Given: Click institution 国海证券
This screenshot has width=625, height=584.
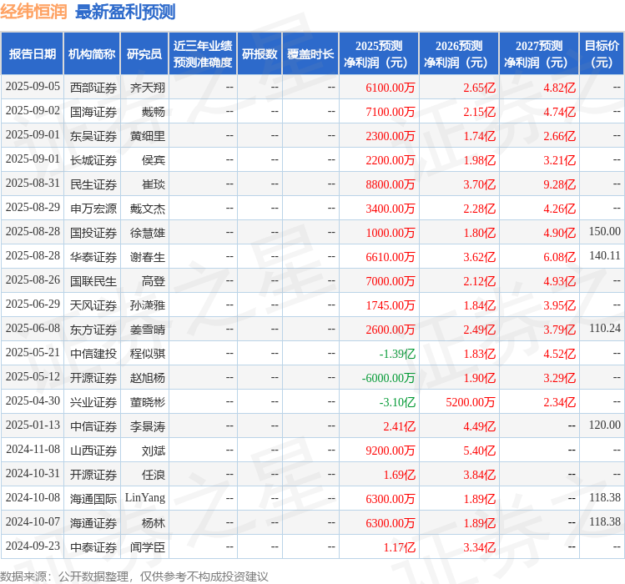Looking at the screenshot, I should pos(93,112).
